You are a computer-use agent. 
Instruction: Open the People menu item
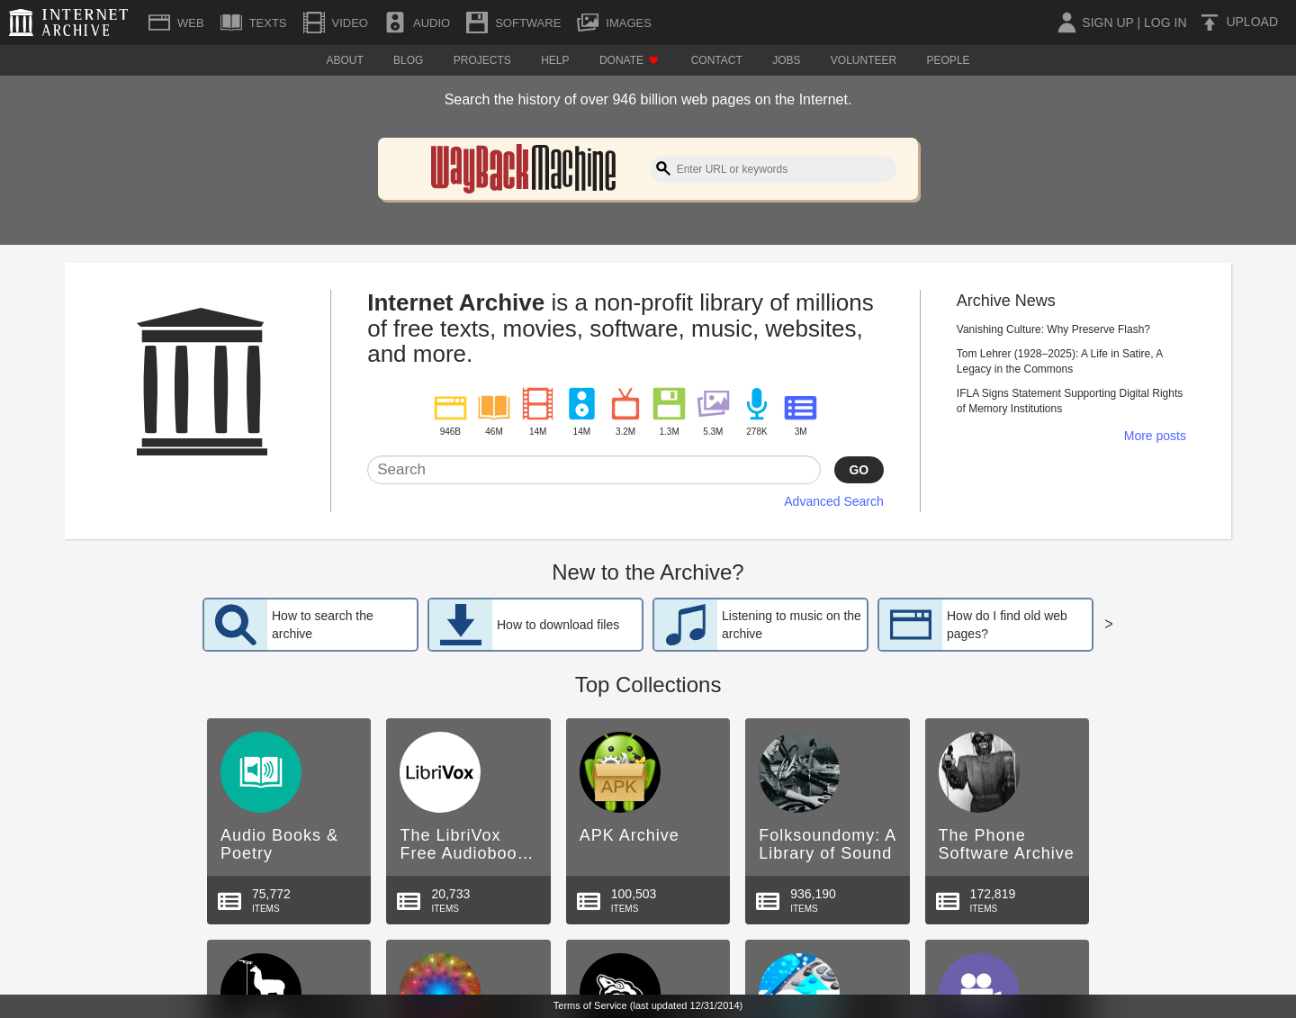tap(948, 60)
